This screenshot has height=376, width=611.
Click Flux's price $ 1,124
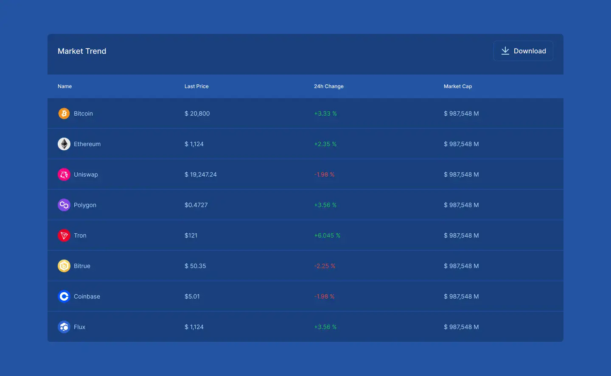[194, 327]
